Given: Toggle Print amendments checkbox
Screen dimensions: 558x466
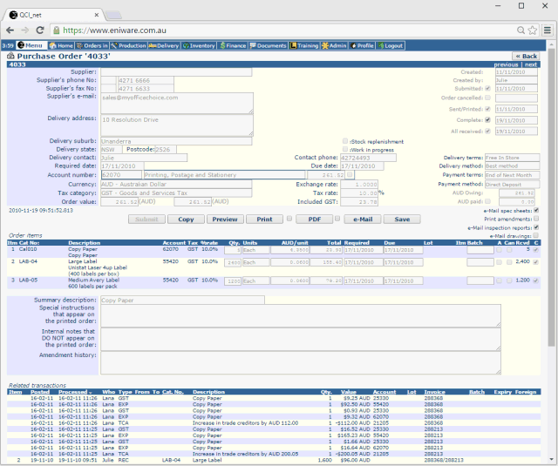Looking at the screenshot, I should [536, 219].
